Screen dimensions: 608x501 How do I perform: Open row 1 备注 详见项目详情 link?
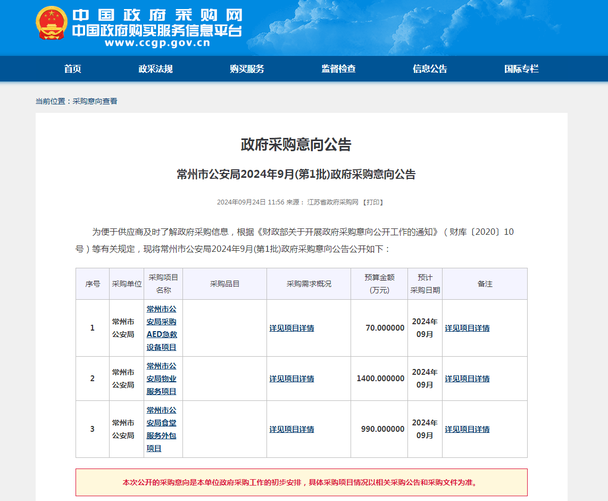tap(467, 328)
